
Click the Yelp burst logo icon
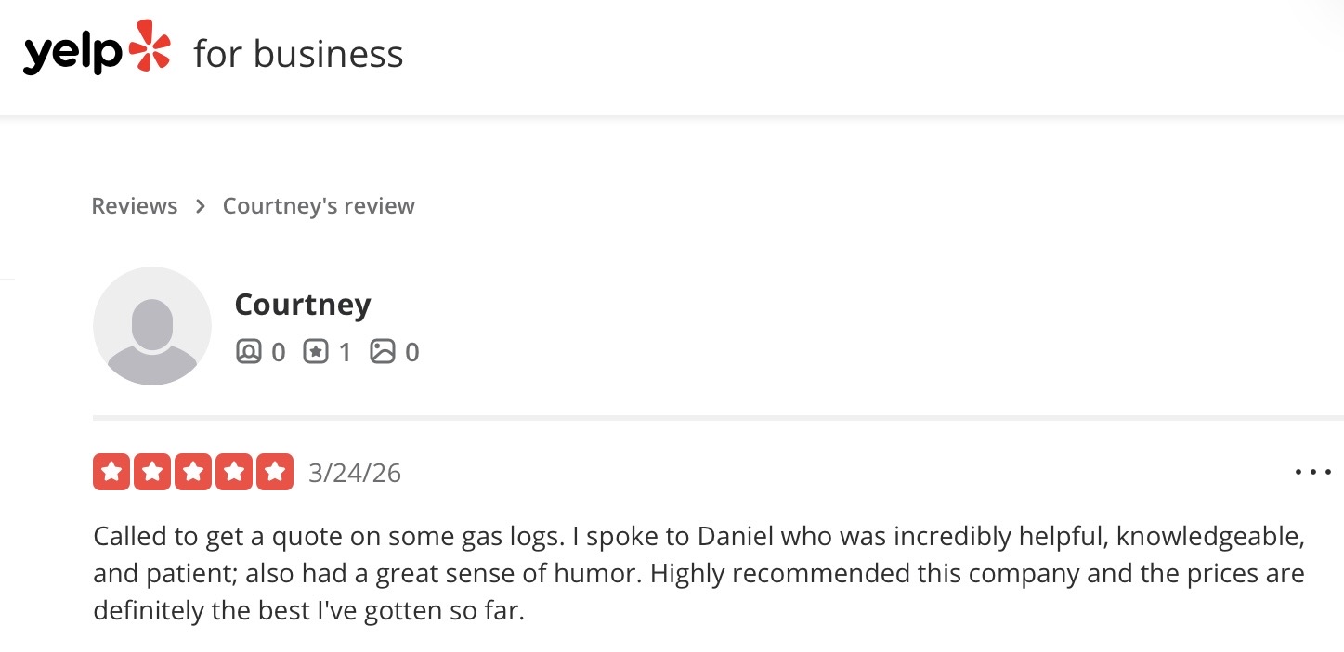click(150, 46)
